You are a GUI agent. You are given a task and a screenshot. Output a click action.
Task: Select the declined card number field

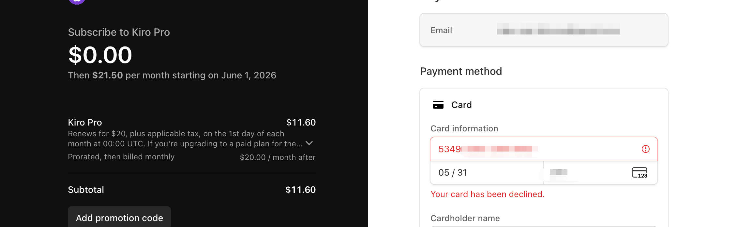(x=544, y=149)
